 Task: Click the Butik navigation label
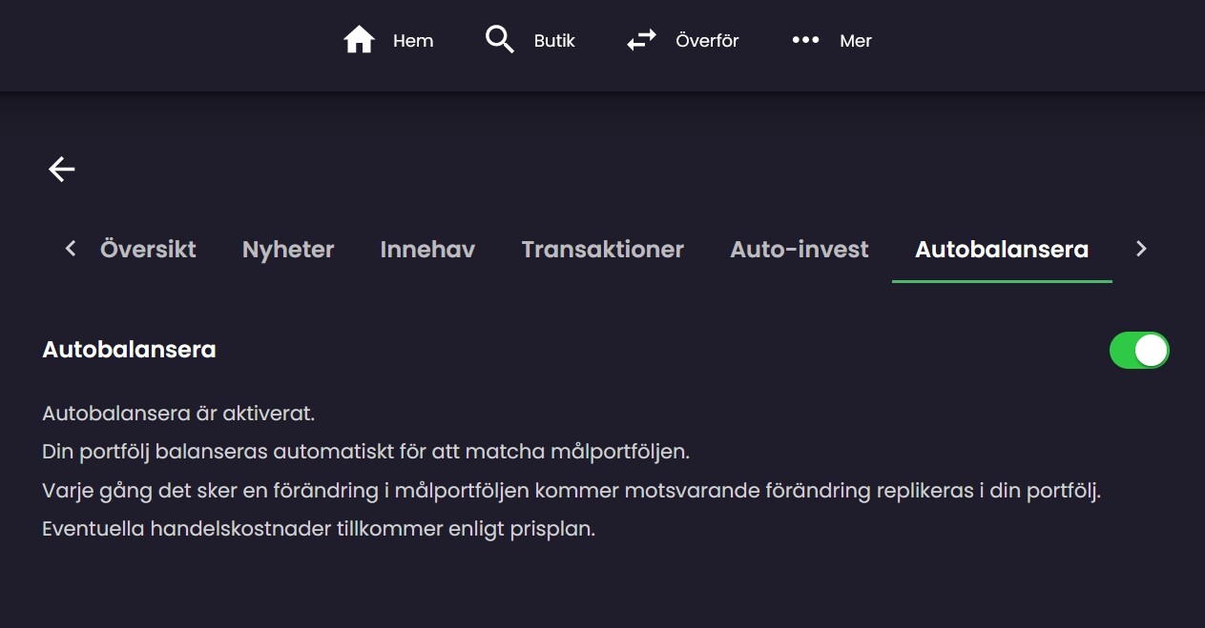[x=554, y=41]
